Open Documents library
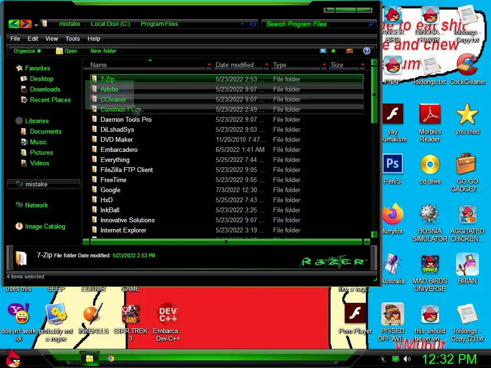 pos(46,131)
